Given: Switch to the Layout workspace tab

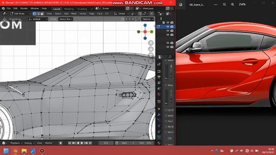Looking at the screenshot, I should pos(56,9).
